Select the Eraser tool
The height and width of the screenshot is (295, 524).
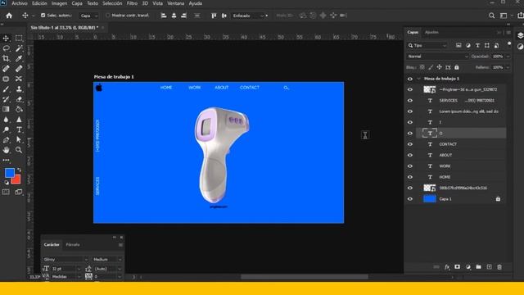click(19, 99)
